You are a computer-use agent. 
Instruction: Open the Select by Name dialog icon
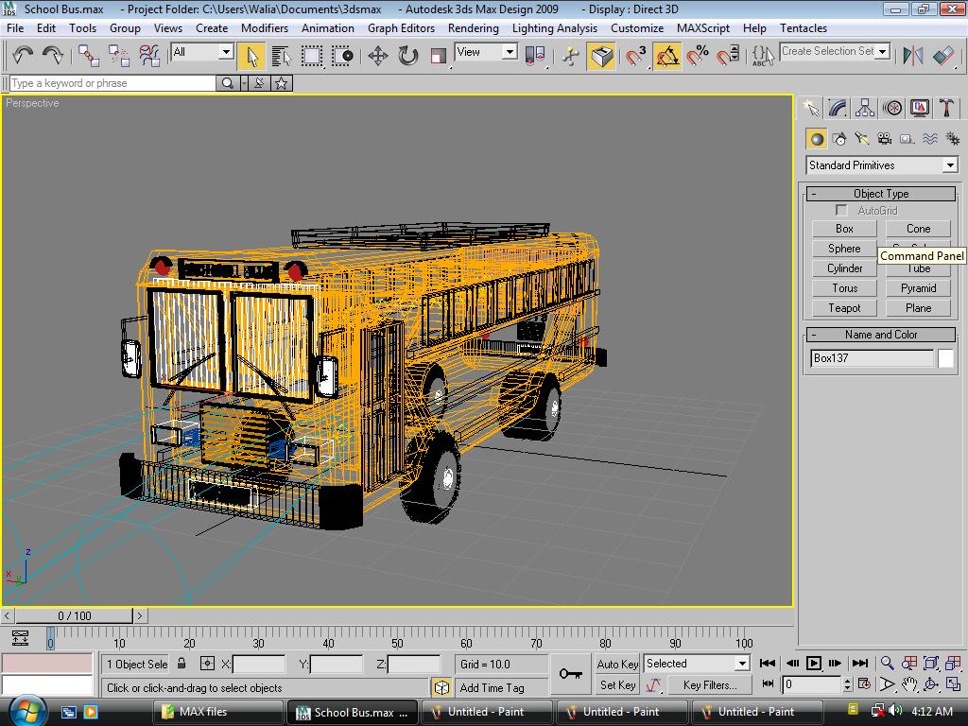click(x=284, y=55)
